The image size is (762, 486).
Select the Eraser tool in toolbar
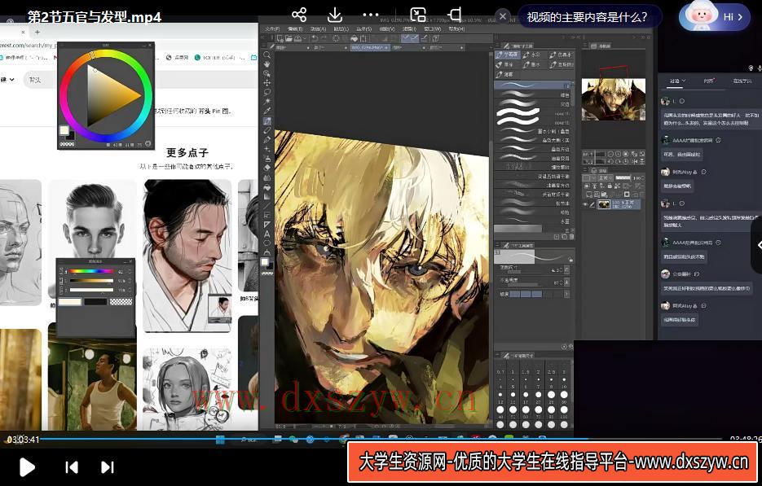tap(266, 168)
